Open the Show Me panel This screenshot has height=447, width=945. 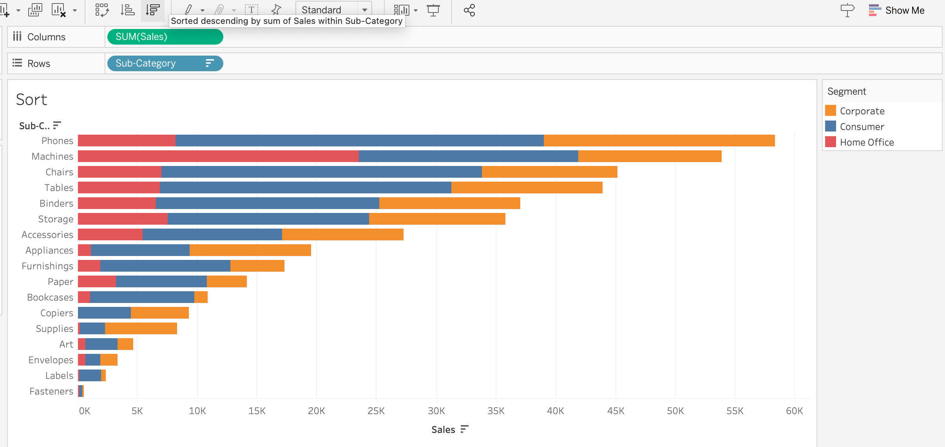coord(897,10)
